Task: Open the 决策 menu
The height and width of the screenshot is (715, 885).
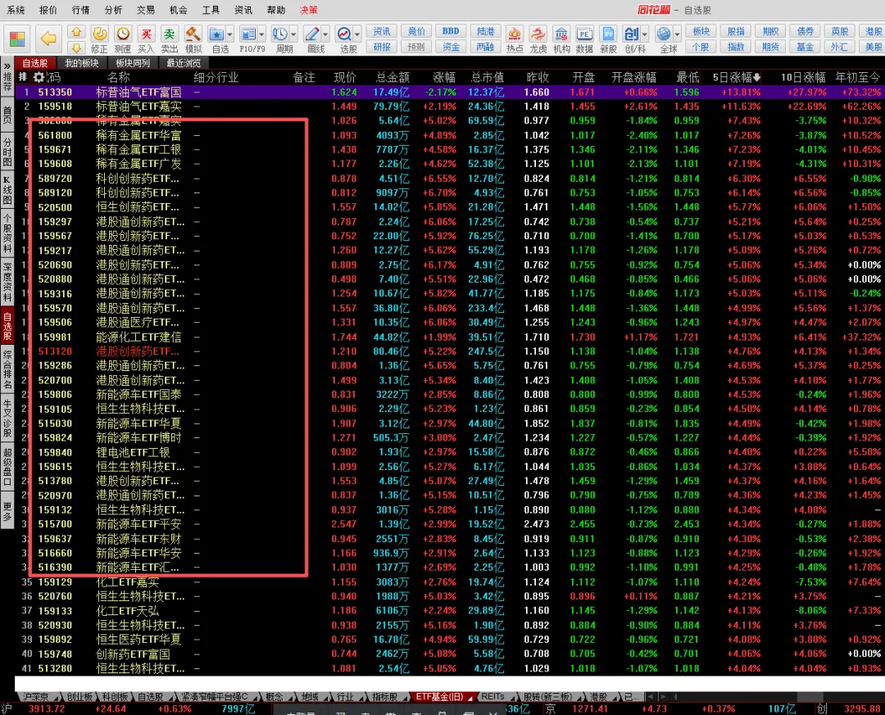Action: (309, 10)
